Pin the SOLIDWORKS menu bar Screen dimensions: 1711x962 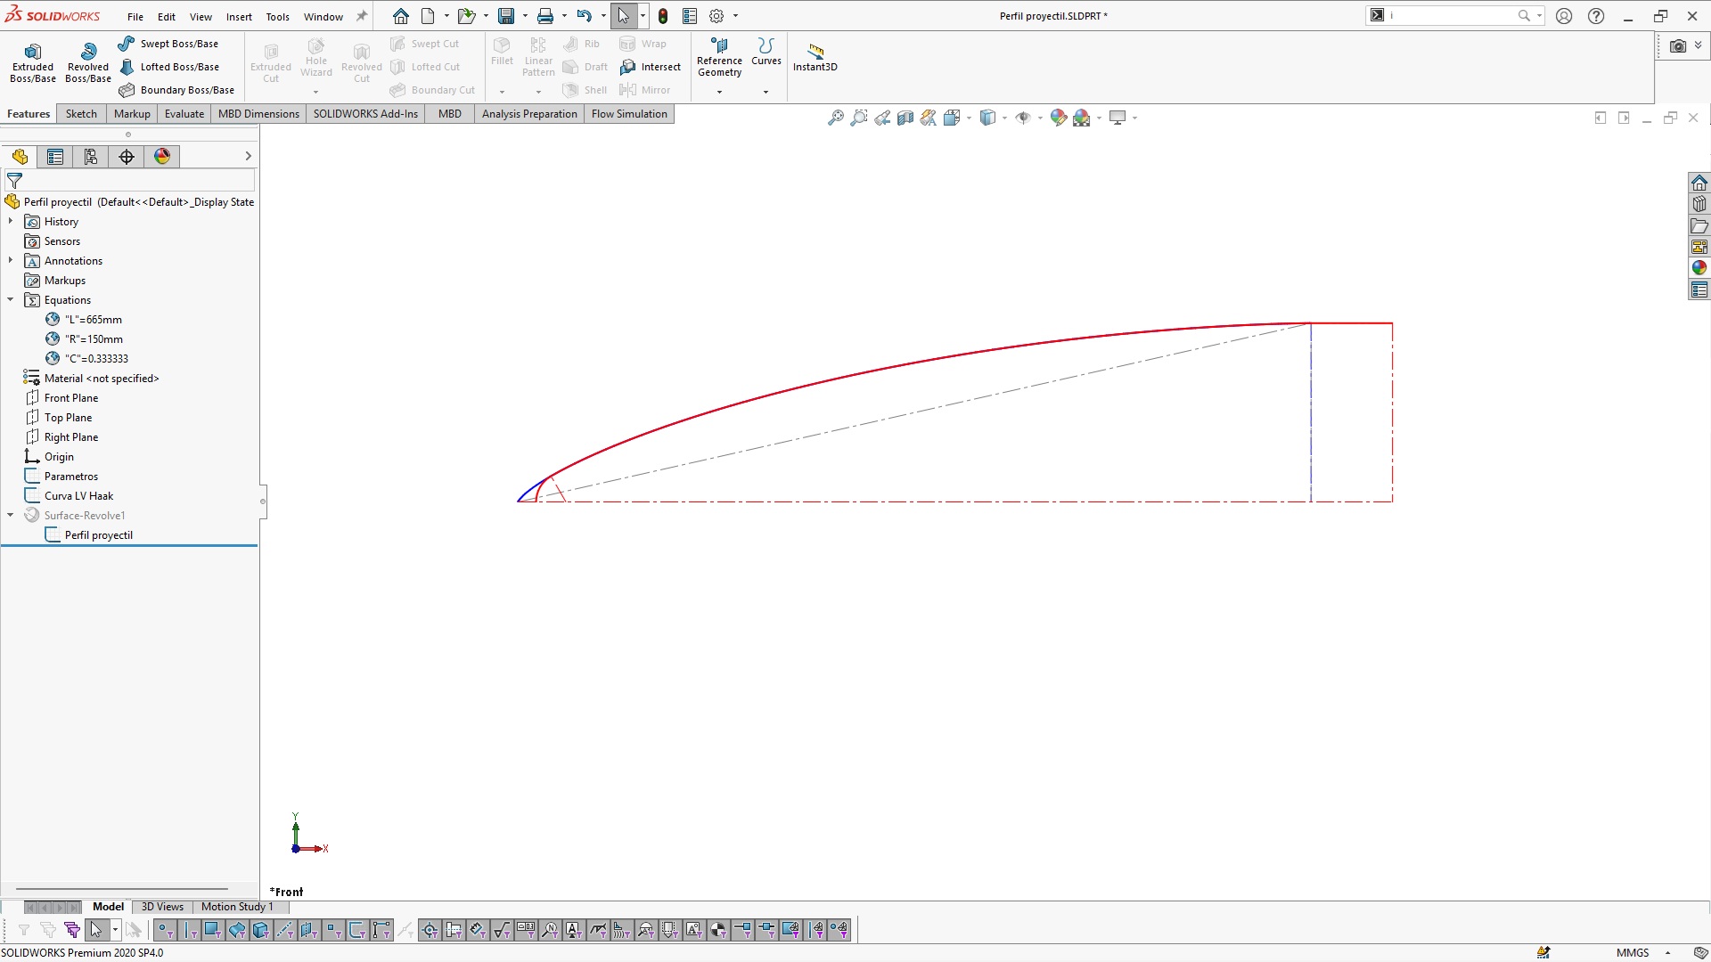click(362, 16)
